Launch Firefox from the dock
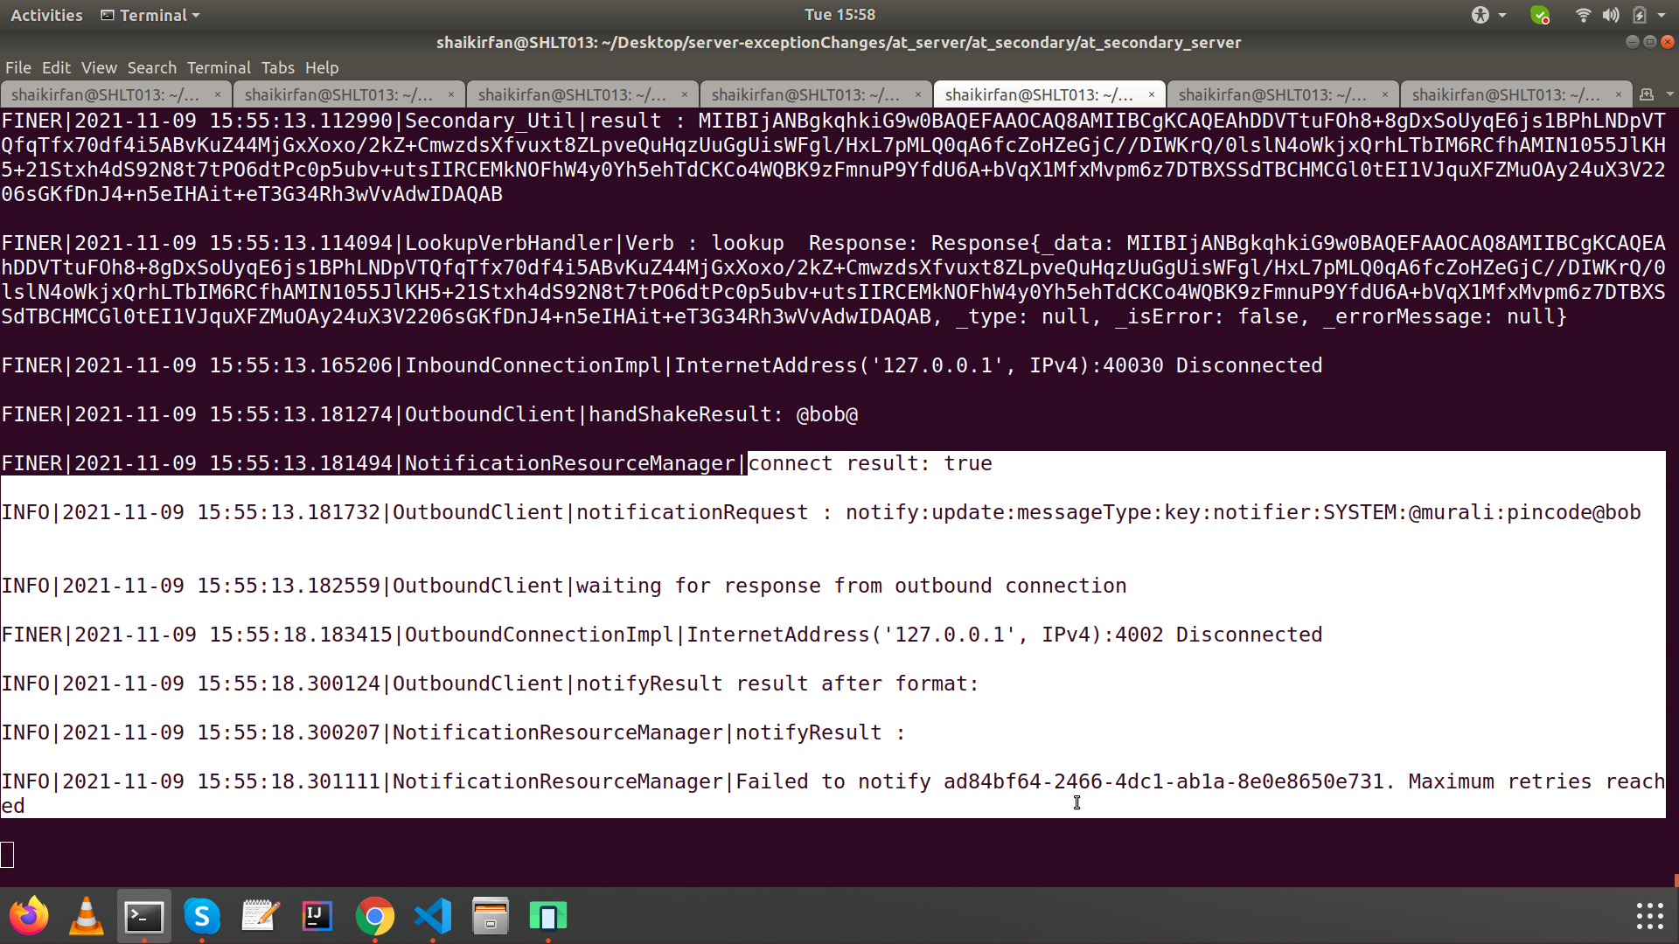The image size is (1679, 944). tap(29, 916)
